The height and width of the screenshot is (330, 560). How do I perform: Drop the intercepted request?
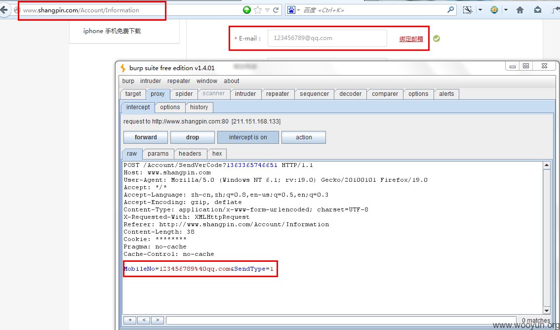193,137
